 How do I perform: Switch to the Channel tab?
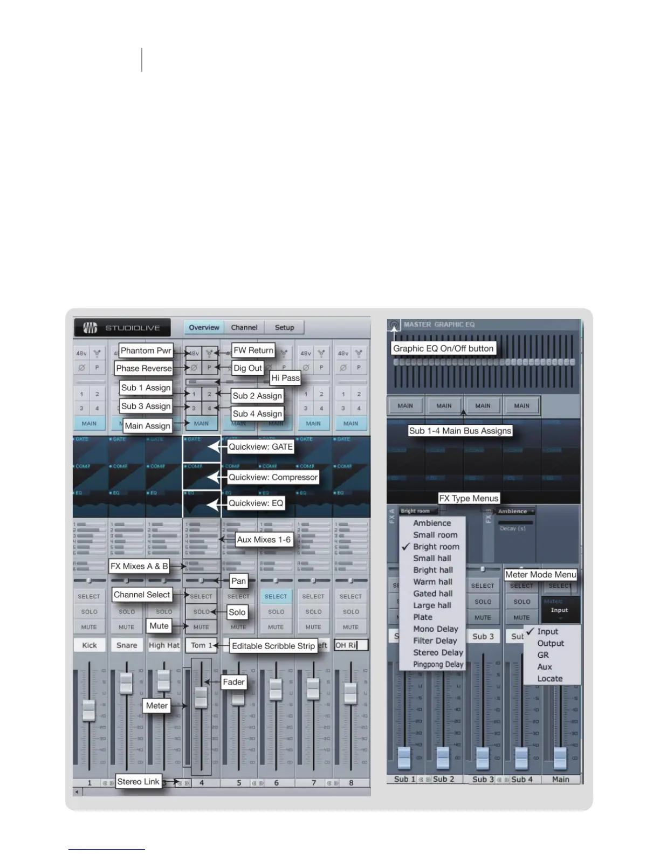pos(244,327)
